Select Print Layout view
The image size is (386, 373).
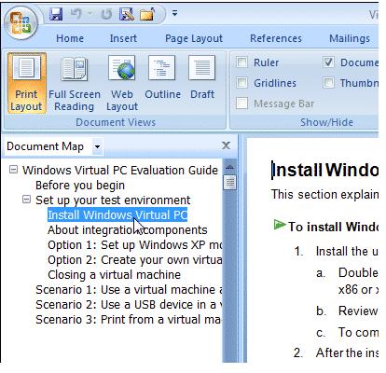coord(26,83)
